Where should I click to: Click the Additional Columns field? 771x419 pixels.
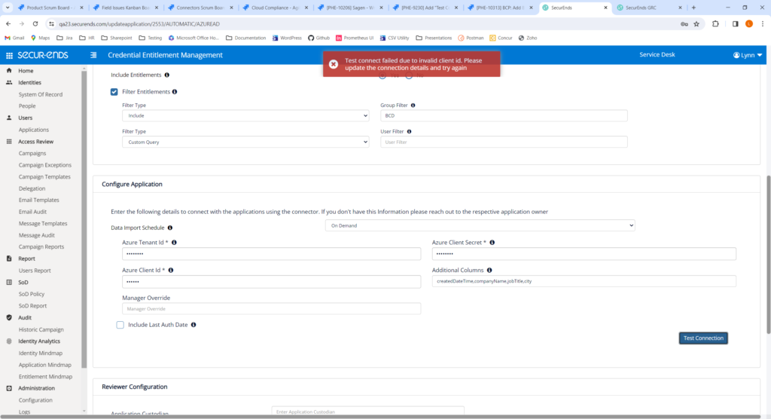(x=584, y=281)
